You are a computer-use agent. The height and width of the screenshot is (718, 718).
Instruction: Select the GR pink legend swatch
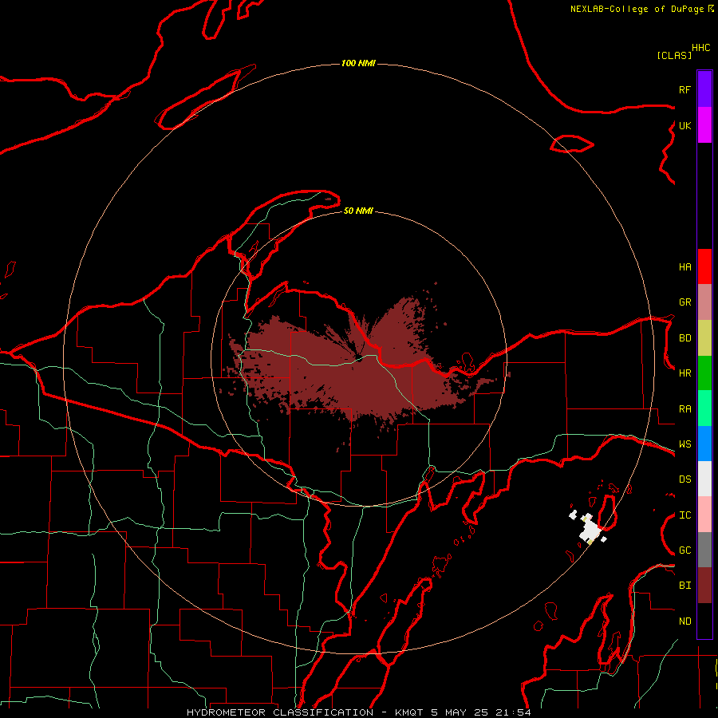coord(704,302)
